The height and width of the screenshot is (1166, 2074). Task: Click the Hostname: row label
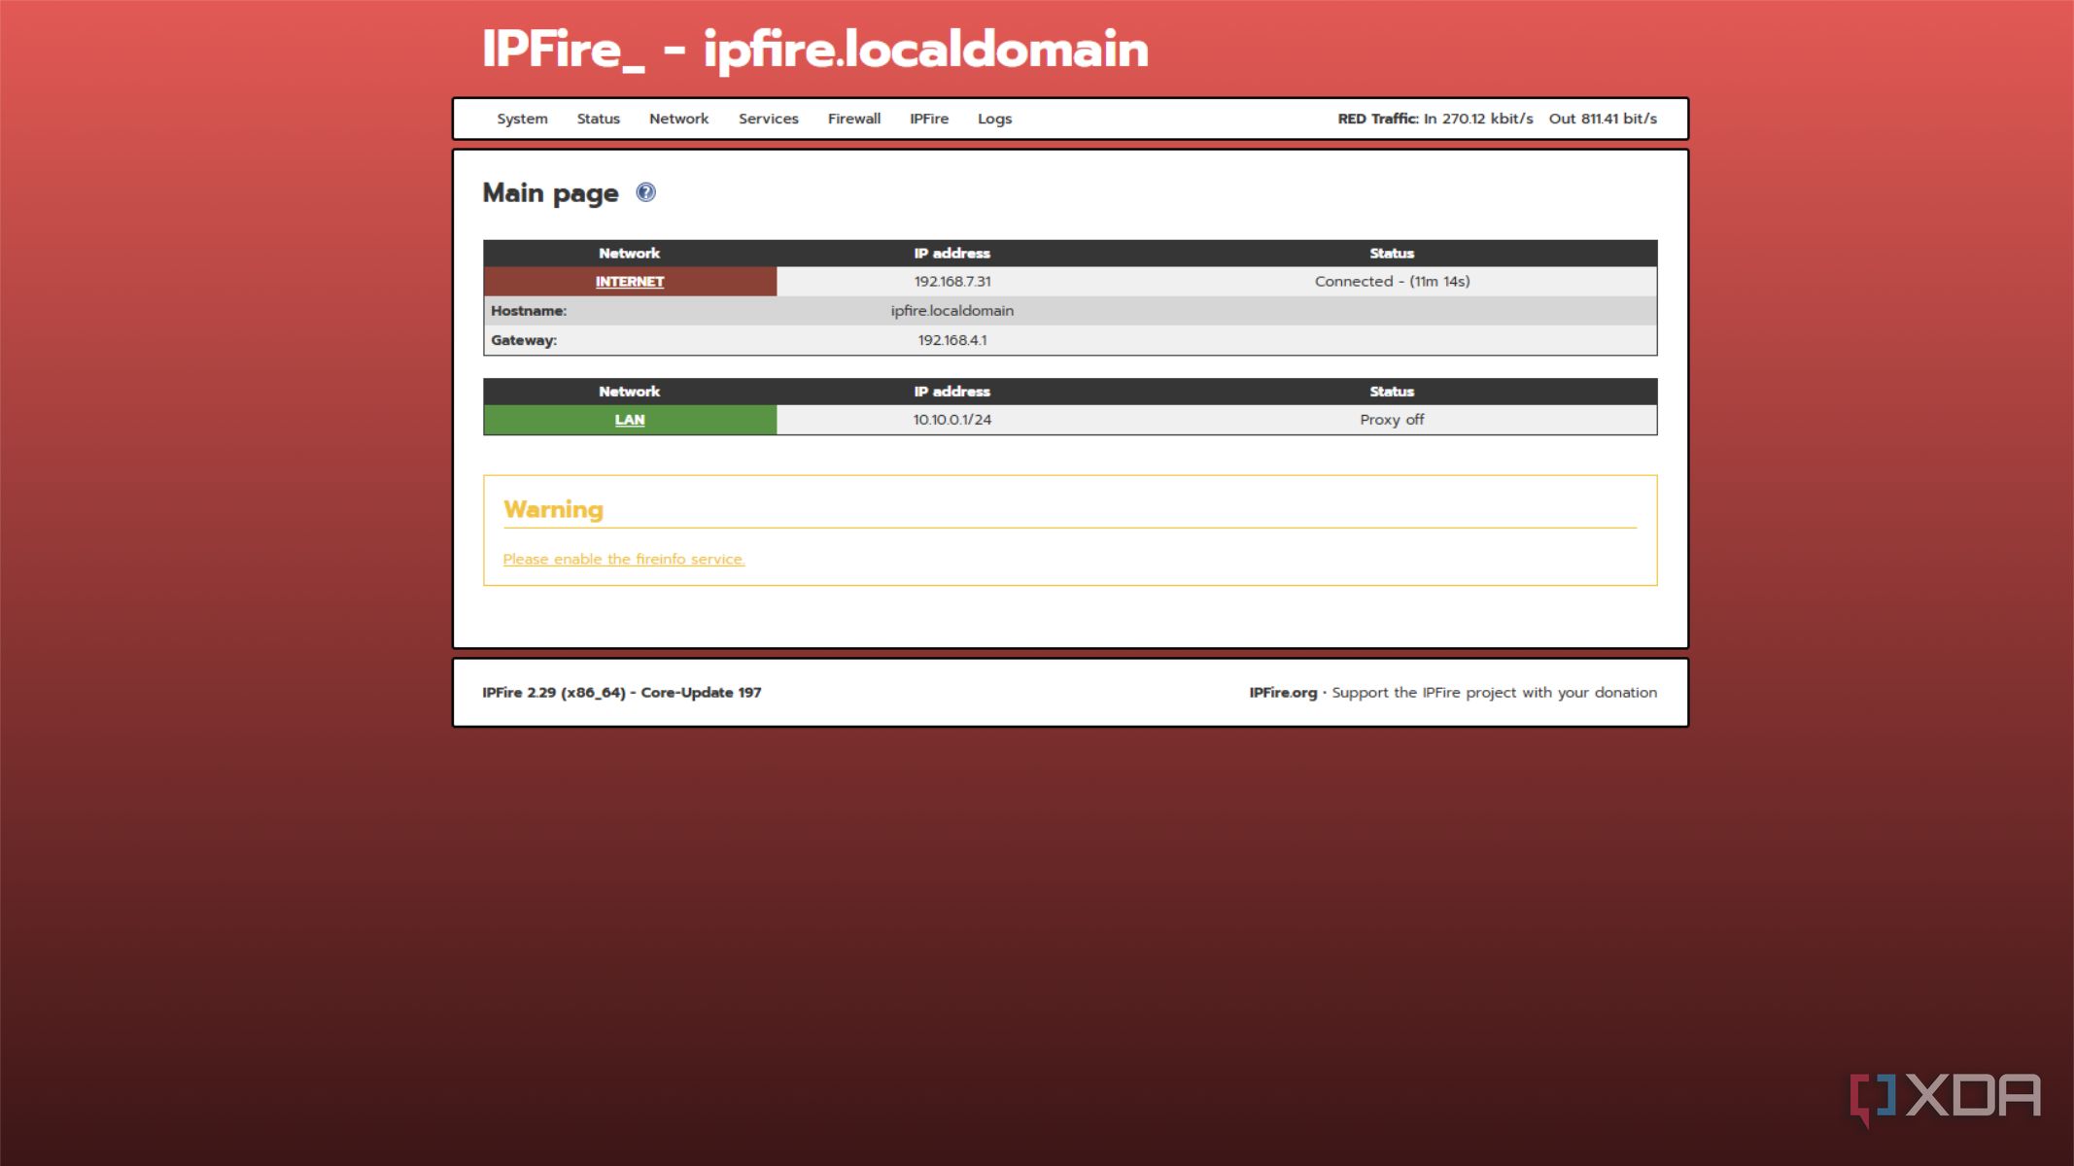528,311
